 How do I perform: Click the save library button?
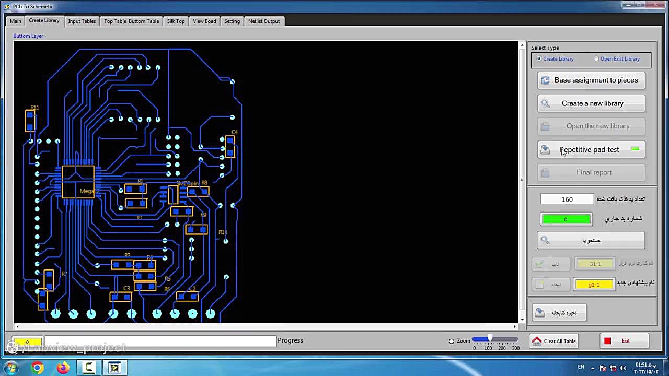[559, 313]
